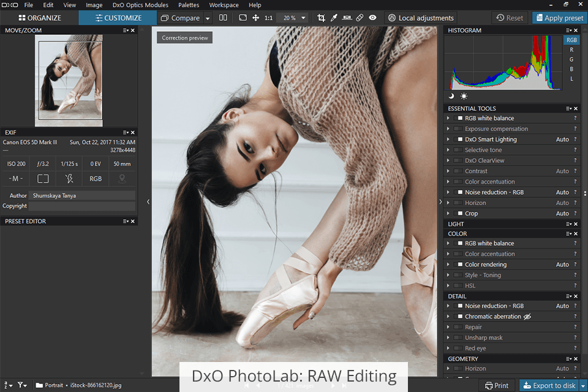Open the ESSENTIAL TOOLS palette menu

pyautogui.click(x=568, y=108)
